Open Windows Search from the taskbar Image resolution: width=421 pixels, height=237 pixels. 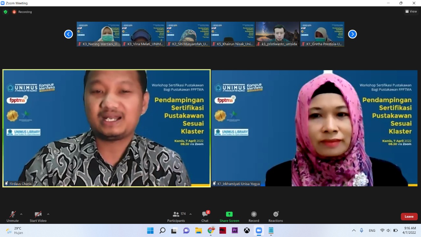point(162,230)
